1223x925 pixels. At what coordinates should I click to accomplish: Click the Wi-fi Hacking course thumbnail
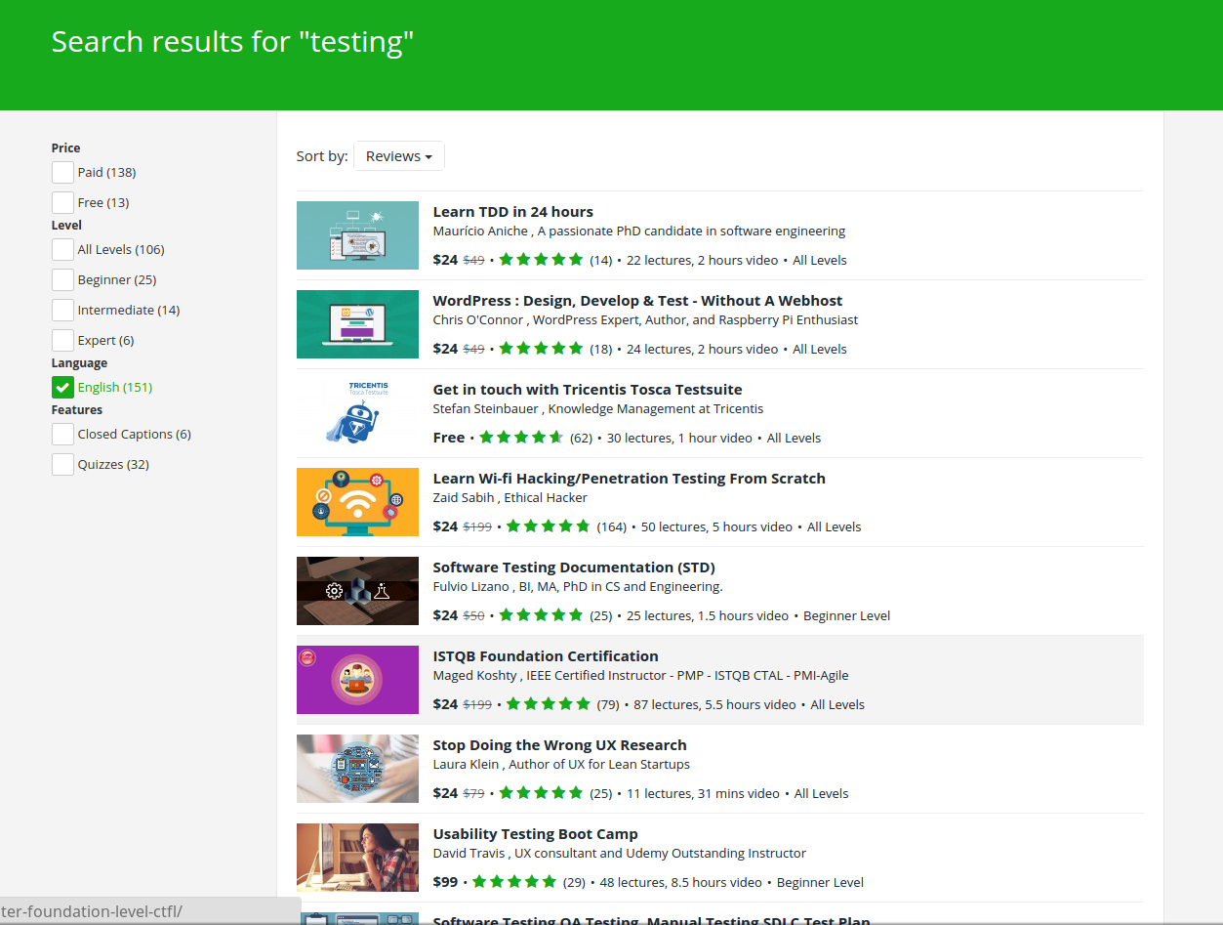(357, 502)
